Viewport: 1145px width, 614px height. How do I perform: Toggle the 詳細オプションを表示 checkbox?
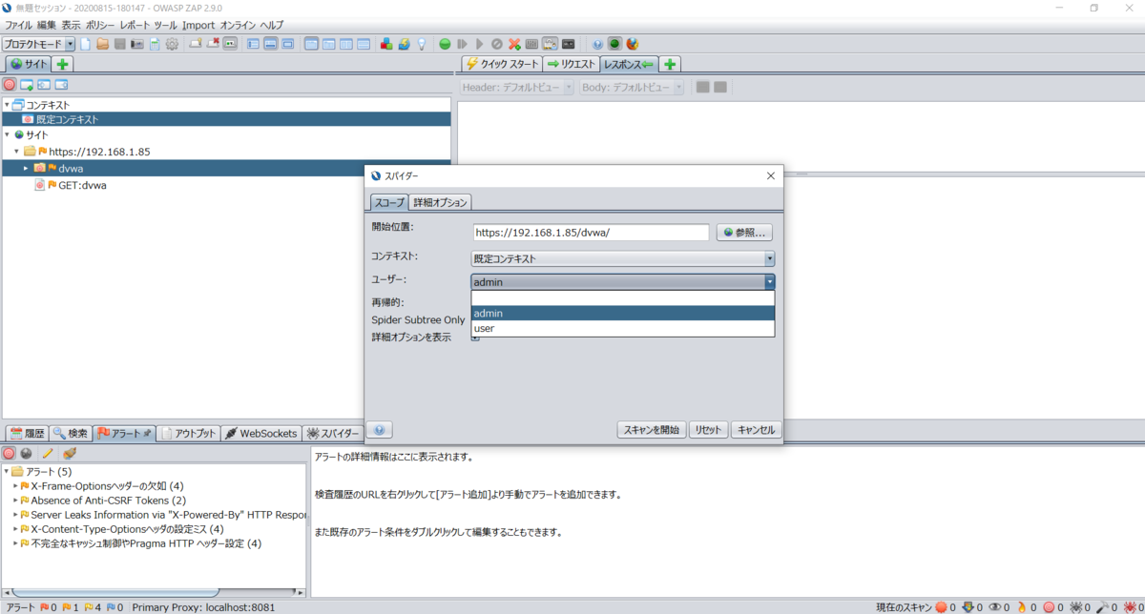(x=473, y=337)
